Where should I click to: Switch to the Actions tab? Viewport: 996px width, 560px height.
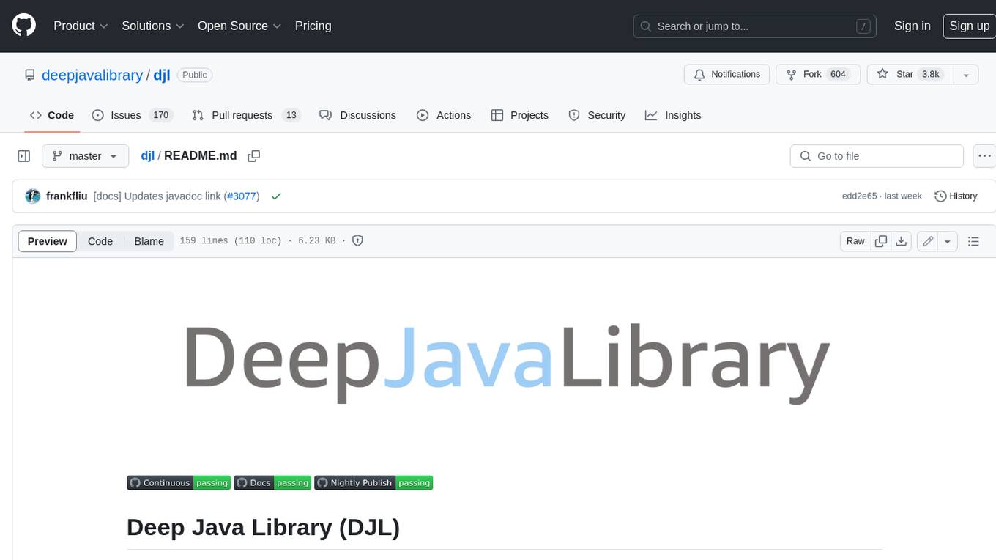[444, 115]
